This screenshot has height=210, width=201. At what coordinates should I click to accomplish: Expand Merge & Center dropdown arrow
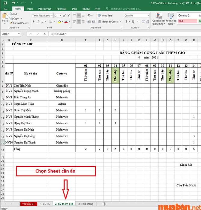pyautogui.click(x=121, y=22)
